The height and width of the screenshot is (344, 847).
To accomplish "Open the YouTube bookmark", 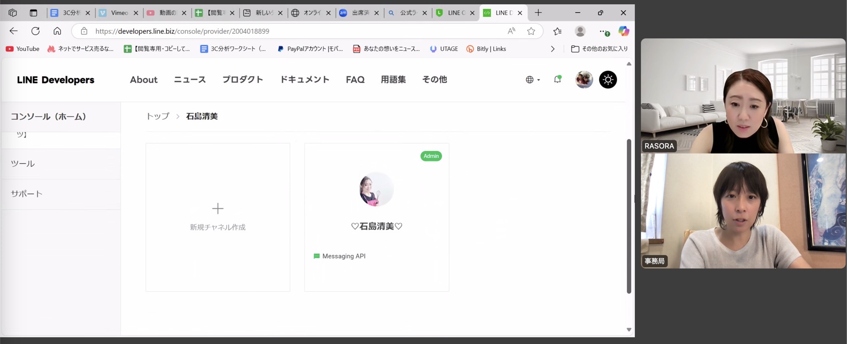I will [x=22, y=49].
